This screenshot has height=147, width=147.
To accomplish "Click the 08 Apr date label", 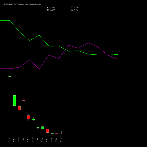I will click(x=9, y=140).
